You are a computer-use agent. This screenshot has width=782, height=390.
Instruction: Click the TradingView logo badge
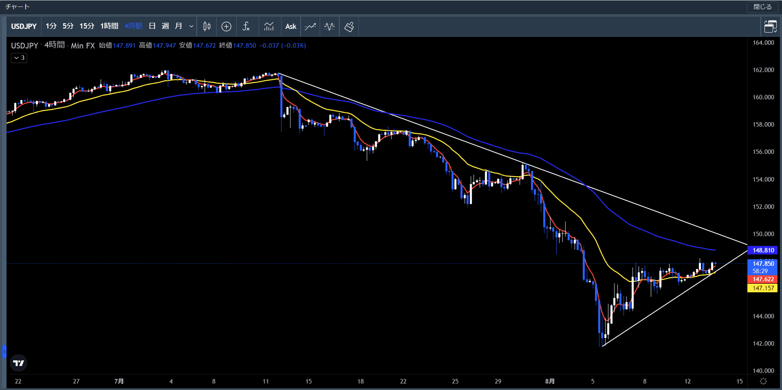click(18, 363)
